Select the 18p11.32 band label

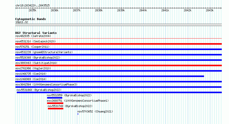coord(22,22)
